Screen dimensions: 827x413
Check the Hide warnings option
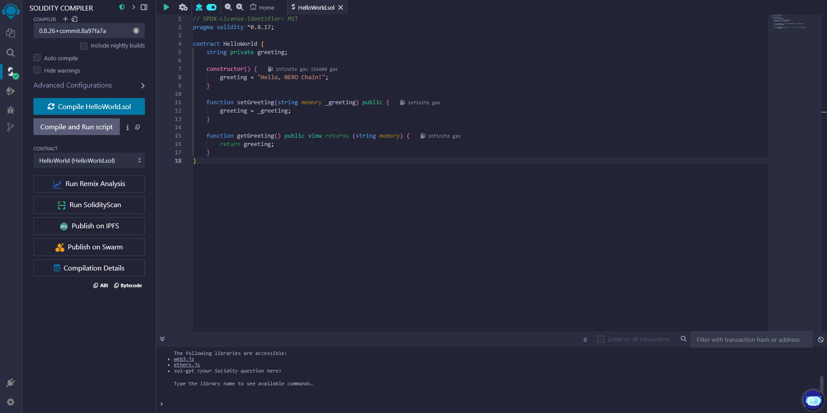pyautogui.click(x=37, y=70)
